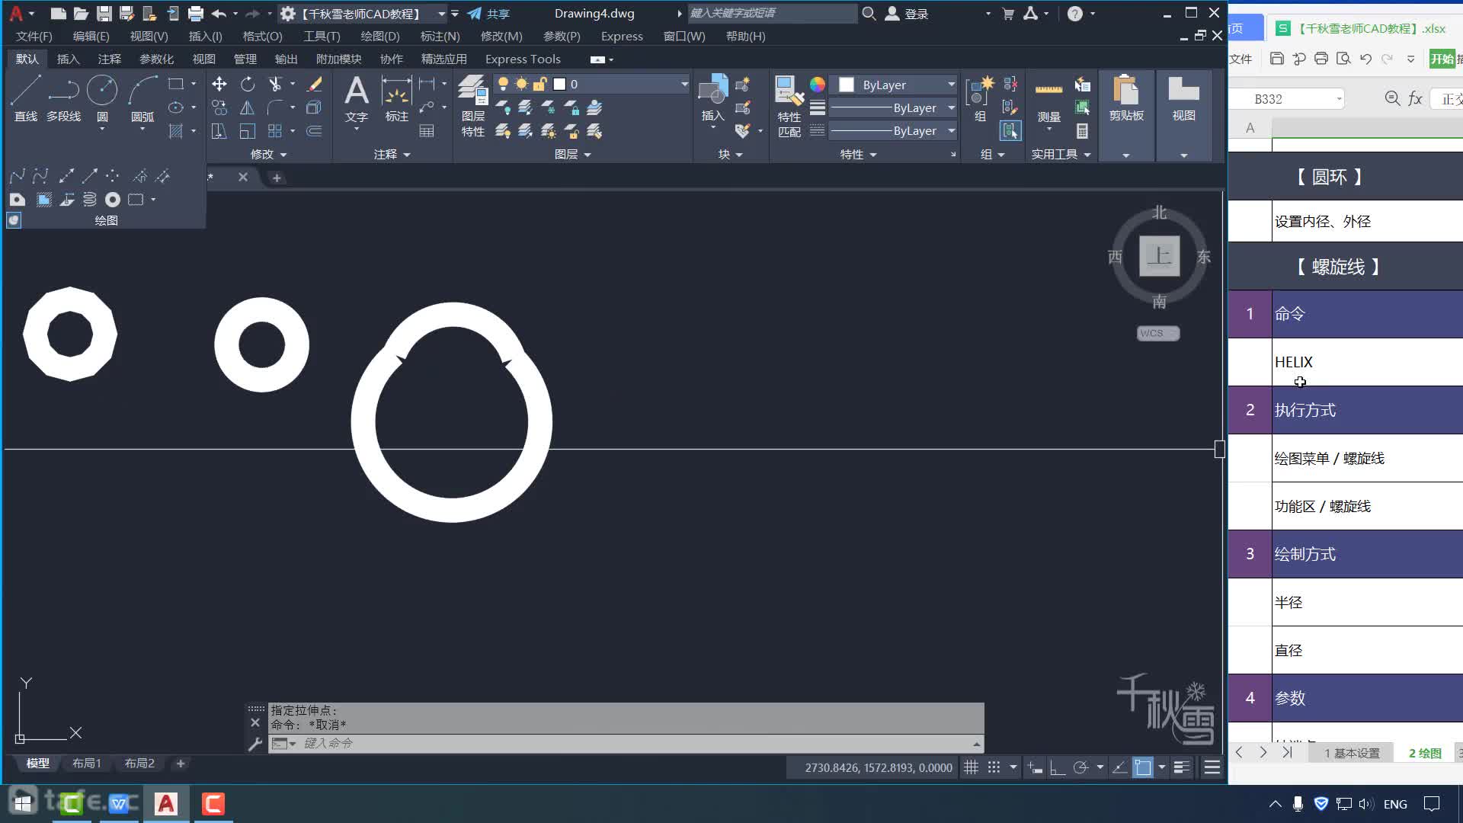Image resolution: width=1463 pixels, height=823 pixels.
Task: Expand the 修改 (Modify) panel
Action: tap(269, 154)
